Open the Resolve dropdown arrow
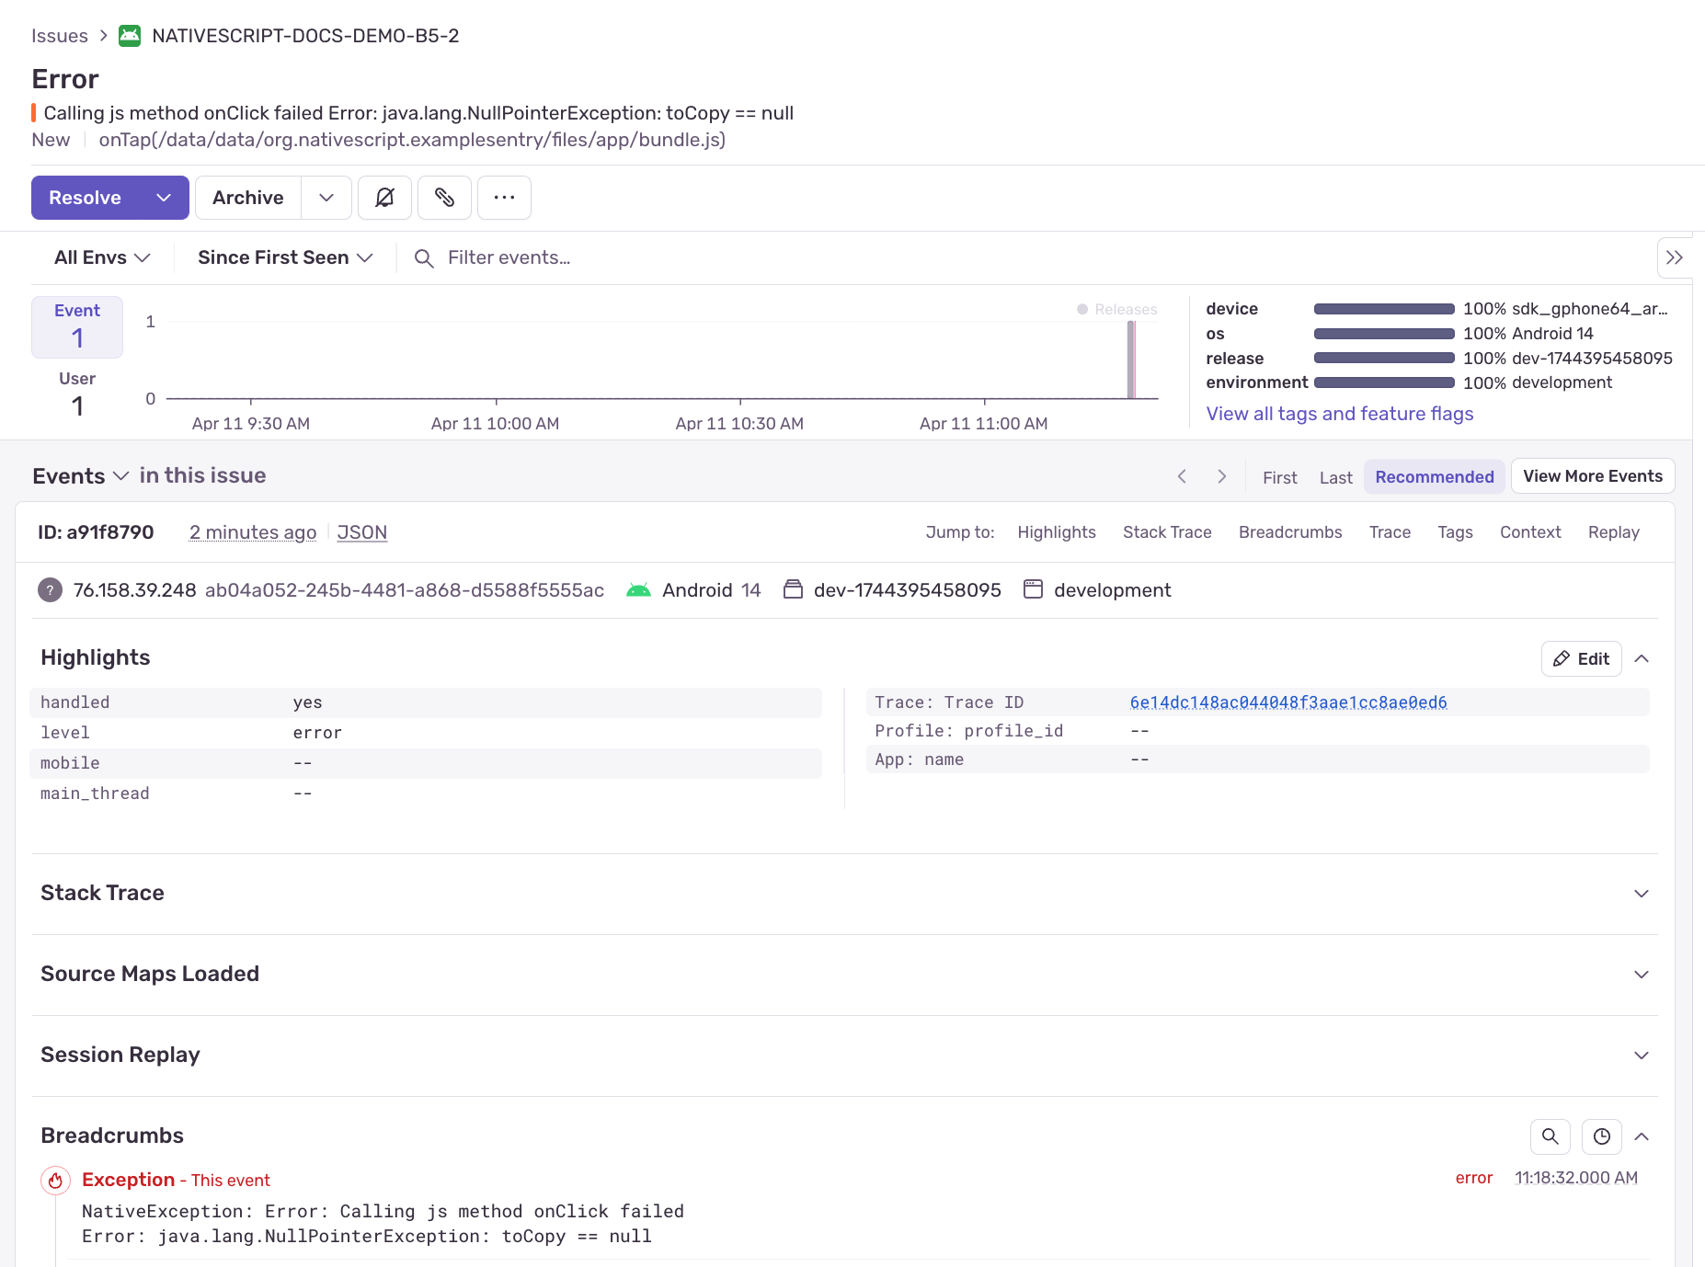Viewport: 1705px width, 1267px height. [x=164, y=198]
